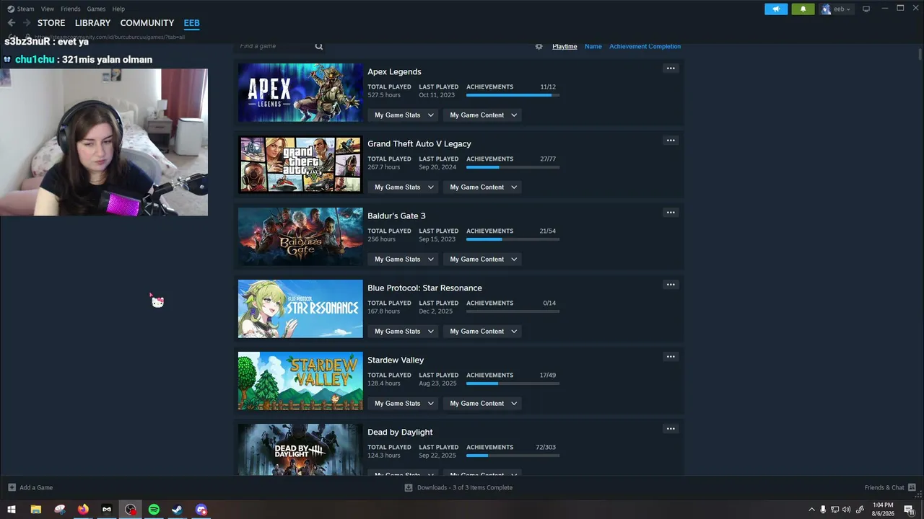The image size is (924, 519).
Task: Go forward with the right arrow
Action: point(27,23)
